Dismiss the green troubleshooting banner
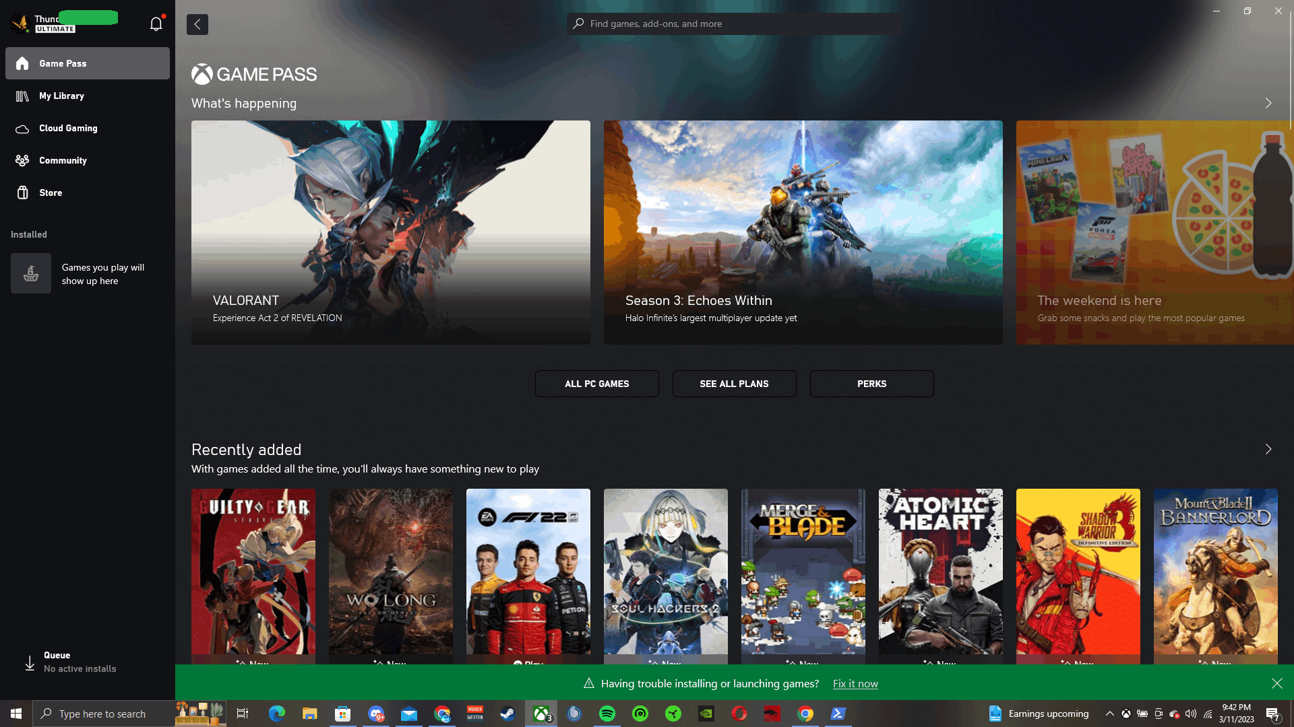This screenshot has height=727, width=1294. click(1277, 683)
